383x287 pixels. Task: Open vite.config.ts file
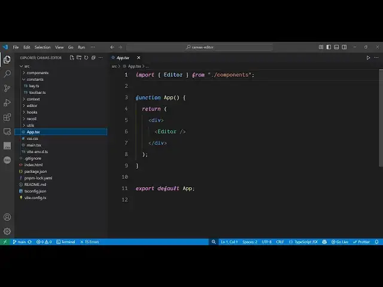[61, 198]
